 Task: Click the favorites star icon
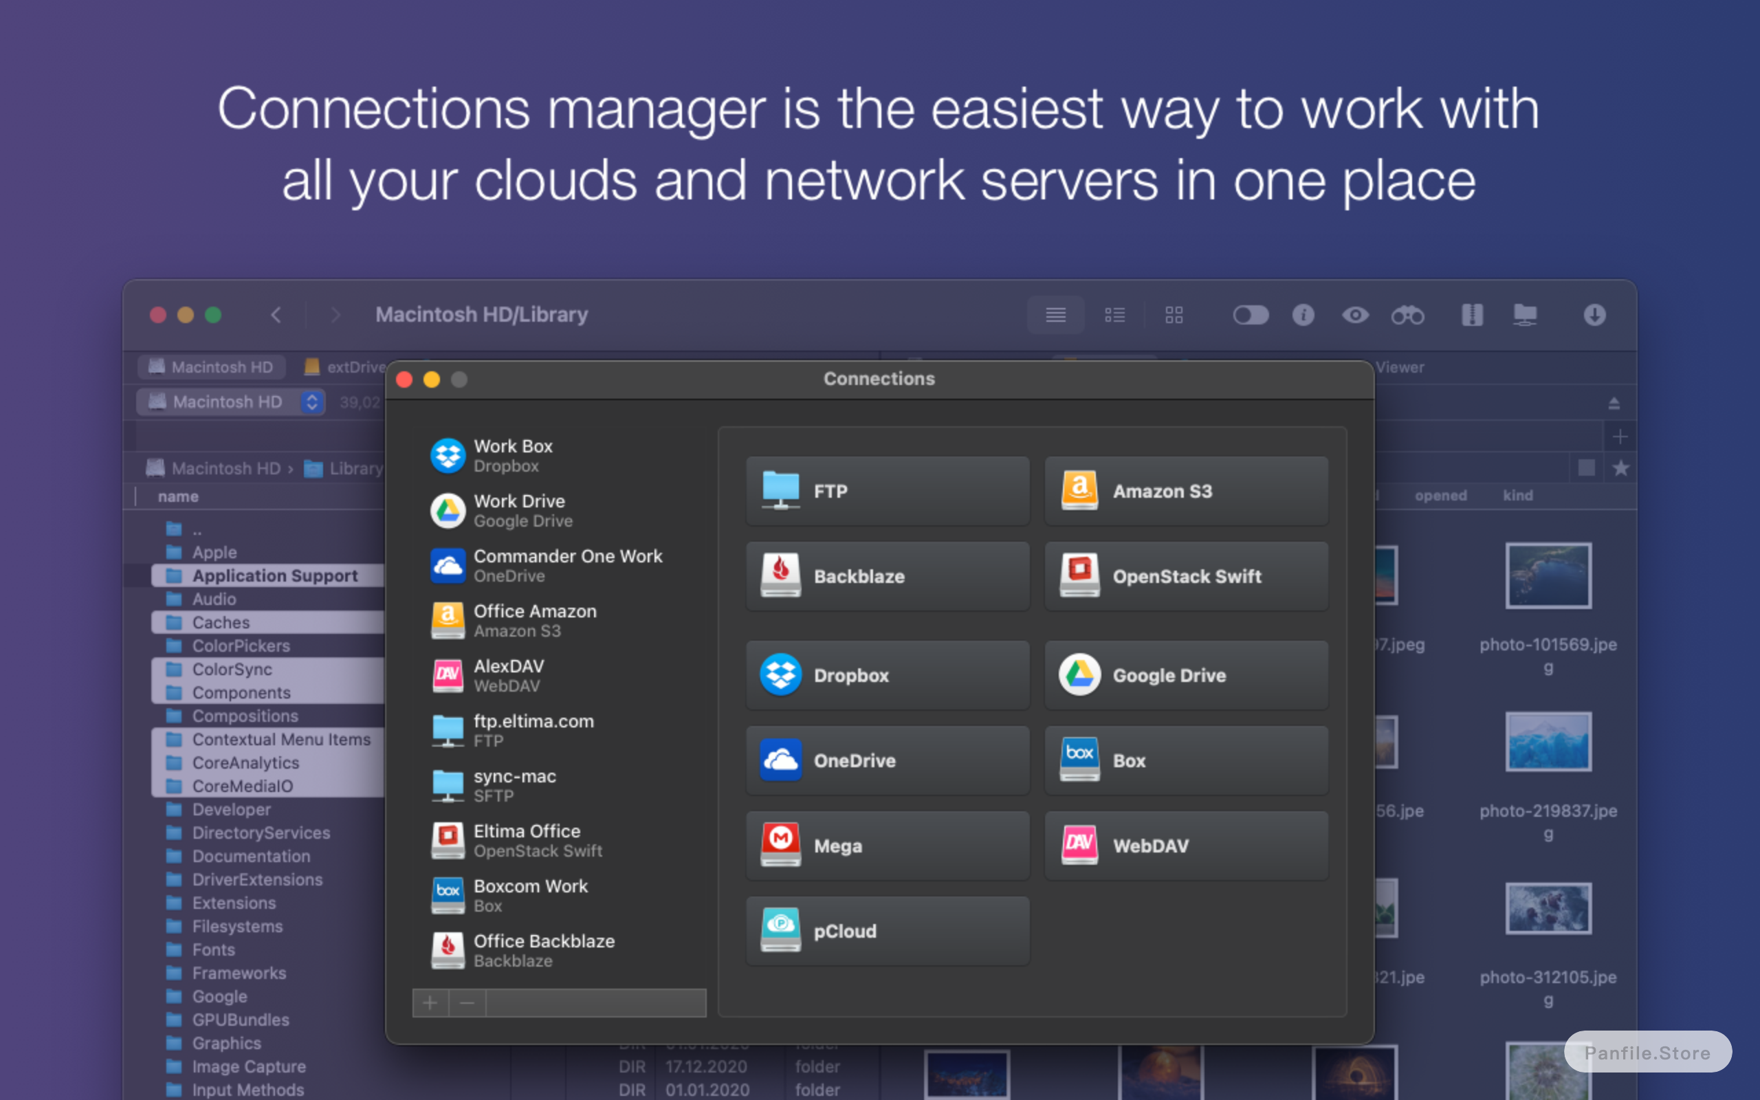(x=1621, y=468)
